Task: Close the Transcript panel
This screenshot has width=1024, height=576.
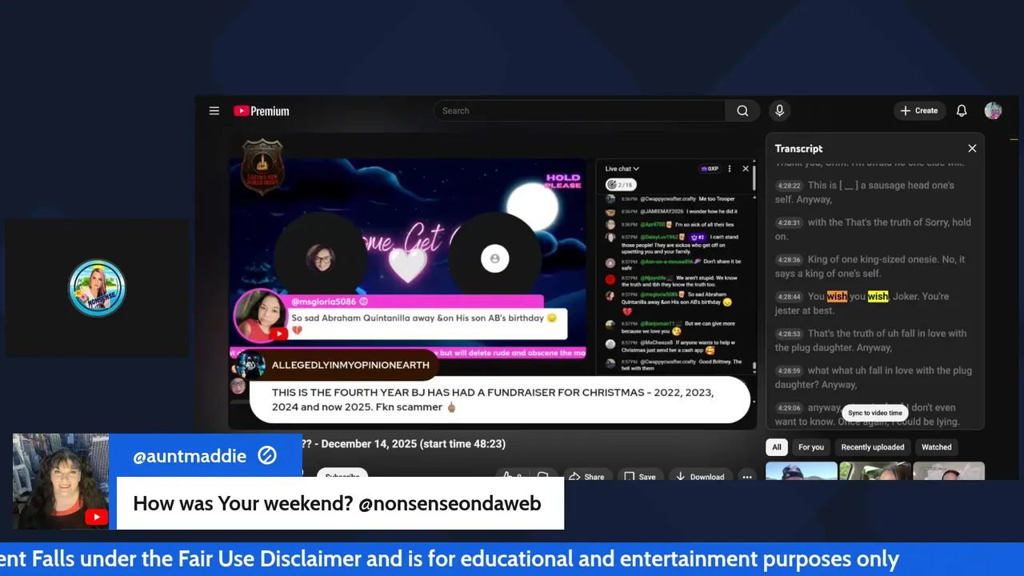Action: coord(972,149)
